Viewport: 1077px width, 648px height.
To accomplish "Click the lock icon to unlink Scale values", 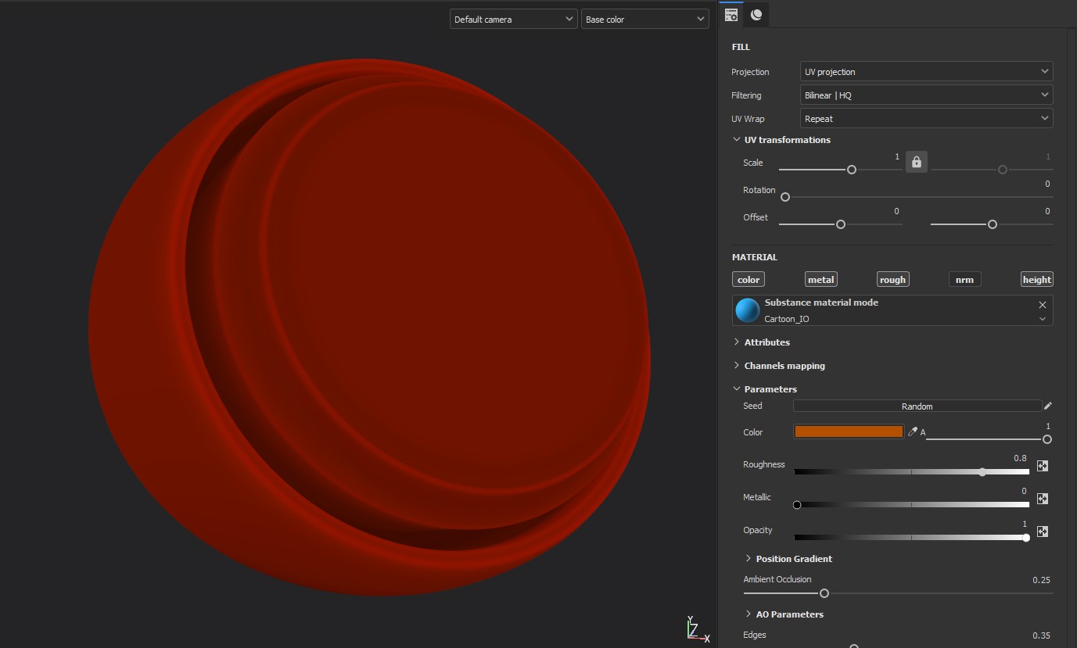I will [916, 162].
